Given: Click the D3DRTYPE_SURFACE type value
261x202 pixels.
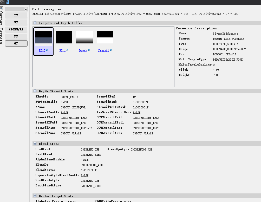Looking at the screenshot, I should (225, 44).
